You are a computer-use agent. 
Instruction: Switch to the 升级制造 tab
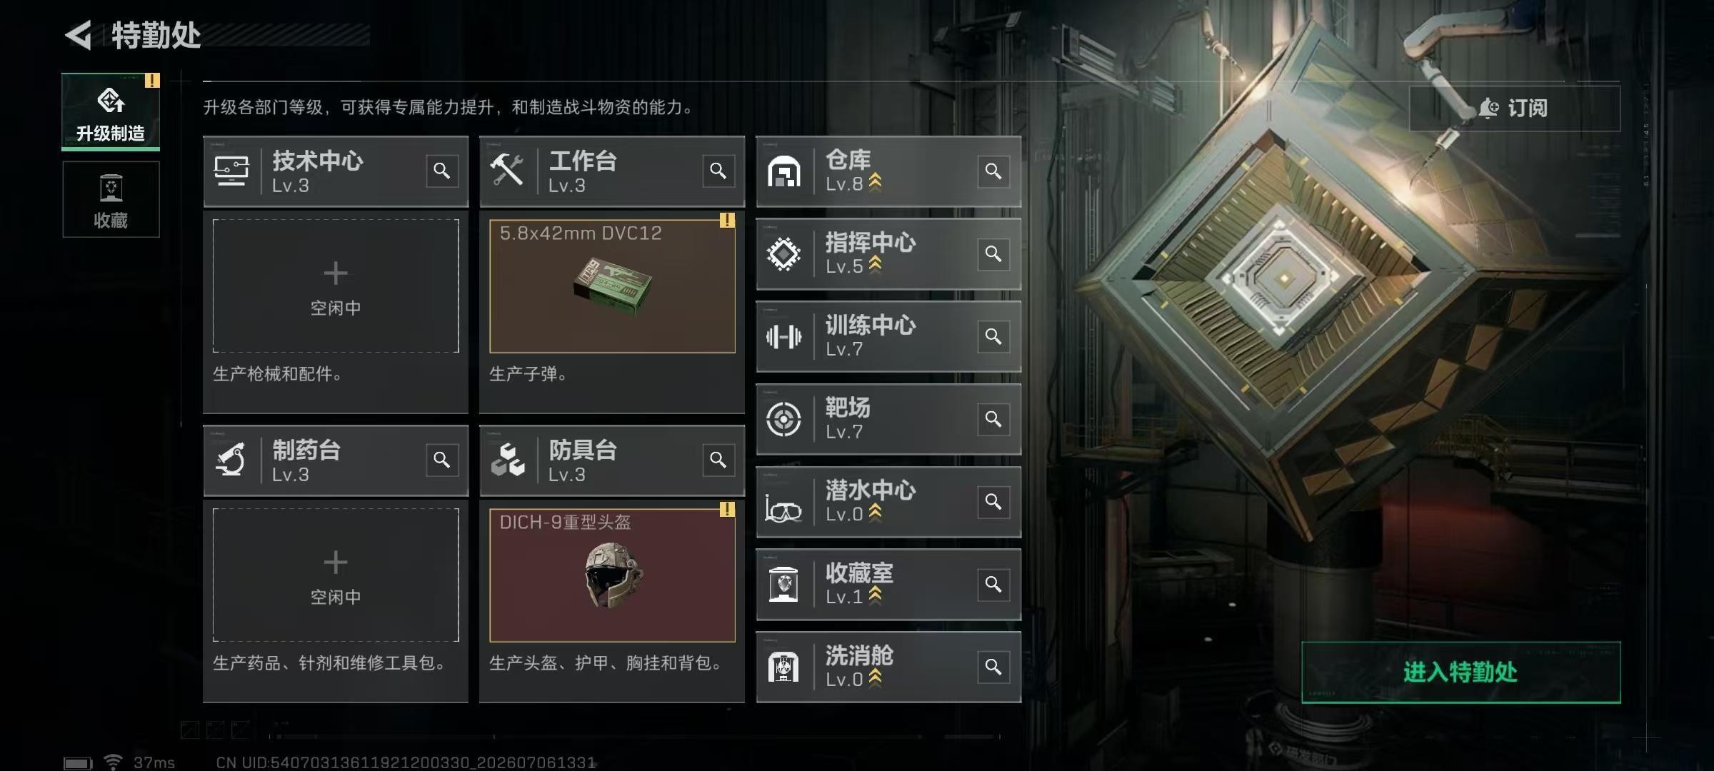point(111,111)
